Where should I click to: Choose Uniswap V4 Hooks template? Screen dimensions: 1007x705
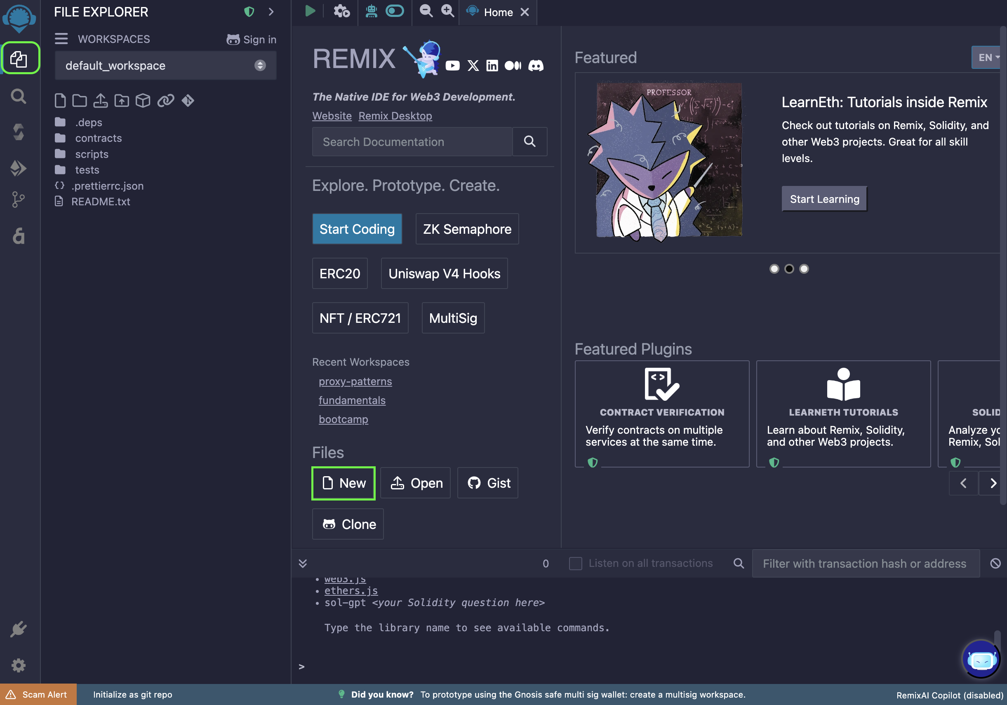point(444,274)
